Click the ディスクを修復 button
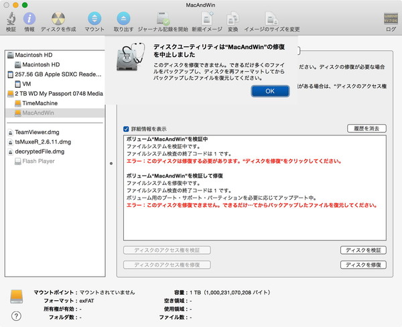 363,265
